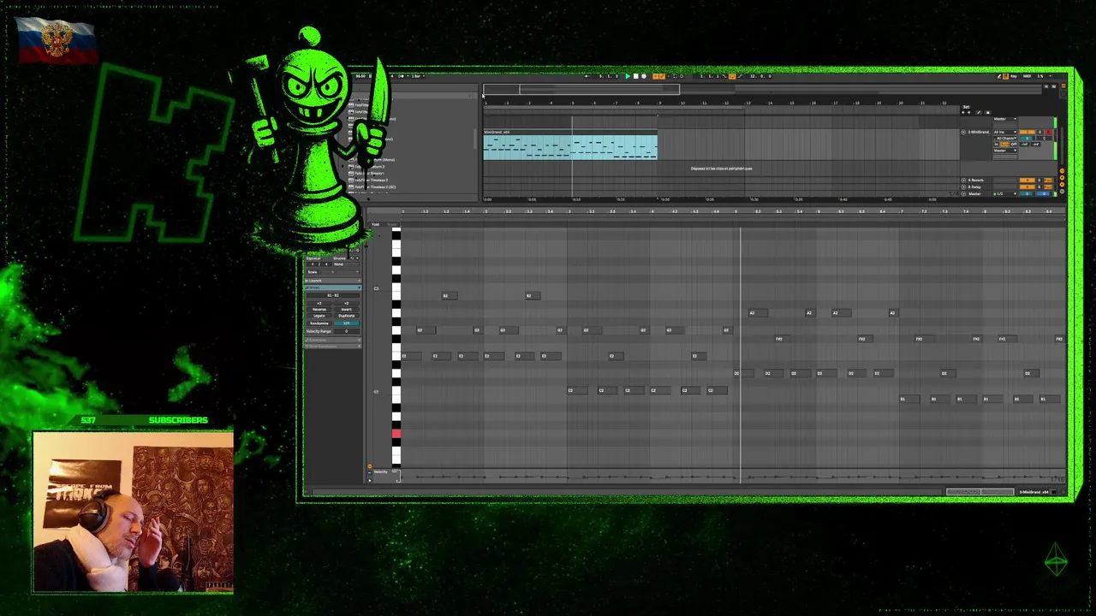Unfold the A Reverb return track
Viewport: 1096px width, 616px height.
click(963, 180)
